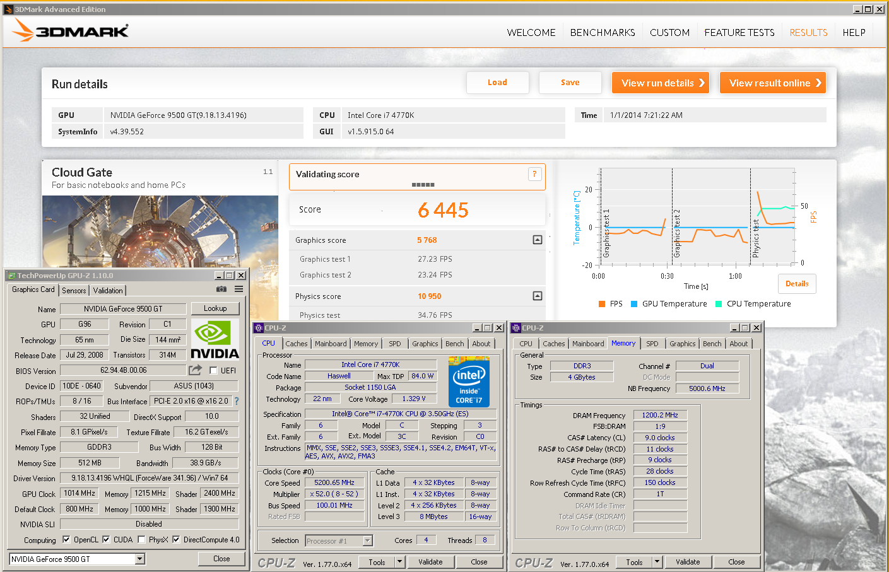Click the Graphics score value 5 768

coord(427,240)
